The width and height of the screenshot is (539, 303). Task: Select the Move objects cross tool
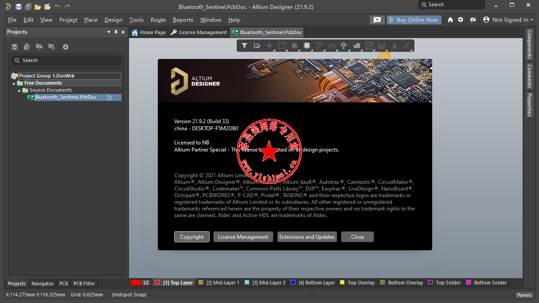click(269, 46)
